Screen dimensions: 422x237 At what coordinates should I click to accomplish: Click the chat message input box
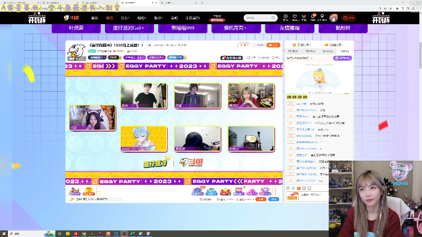(x=313, y=196)
